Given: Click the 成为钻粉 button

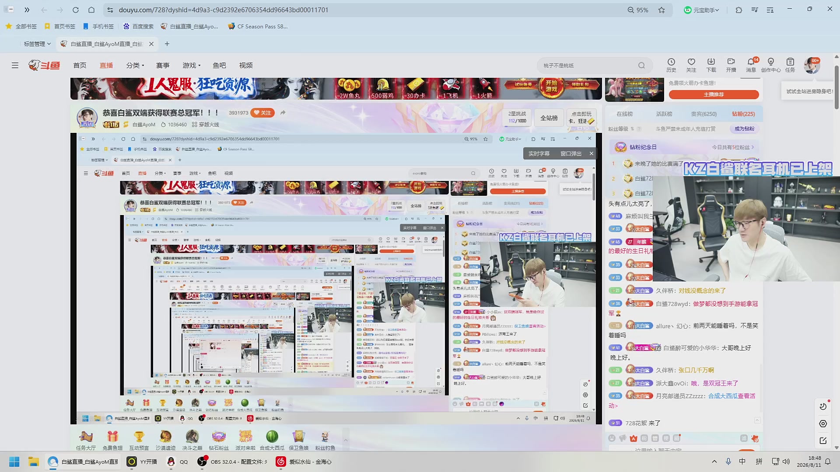Looking at the screenshot, I should tap(744, 129).
